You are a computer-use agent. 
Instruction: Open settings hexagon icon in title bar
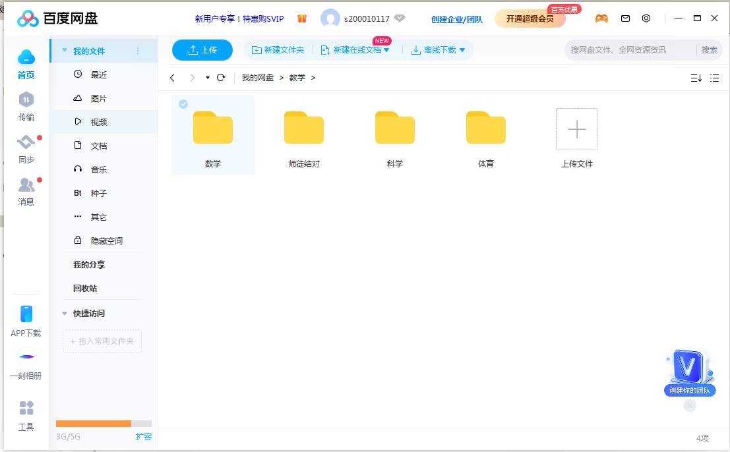tap(646, 18)
